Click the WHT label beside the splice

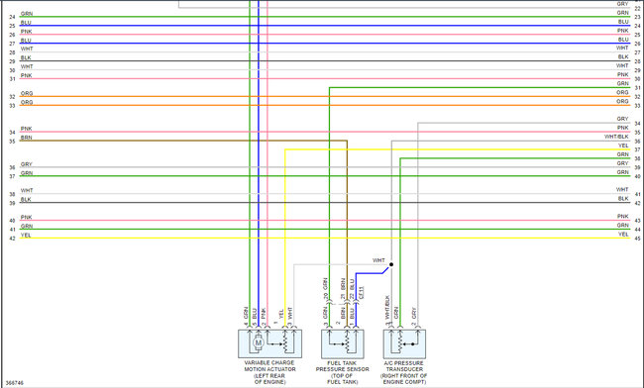[378, 260]
